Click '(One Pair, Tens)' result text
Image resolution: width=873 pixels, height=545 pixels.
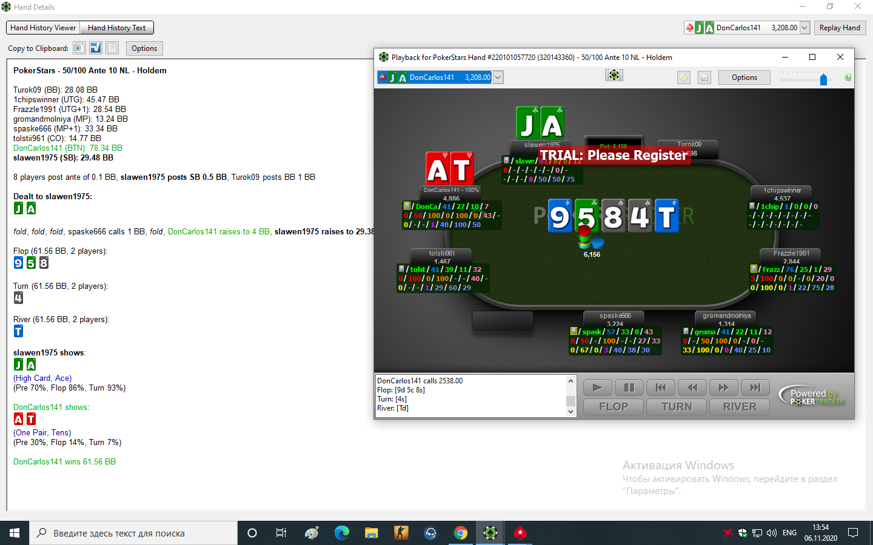(42, 432)
